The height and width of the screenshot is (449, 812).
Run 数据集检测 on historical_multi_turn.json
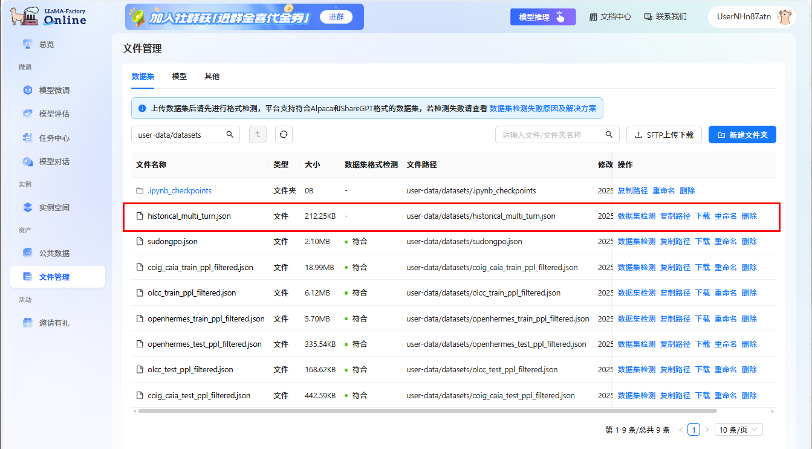tap(635, 216)
